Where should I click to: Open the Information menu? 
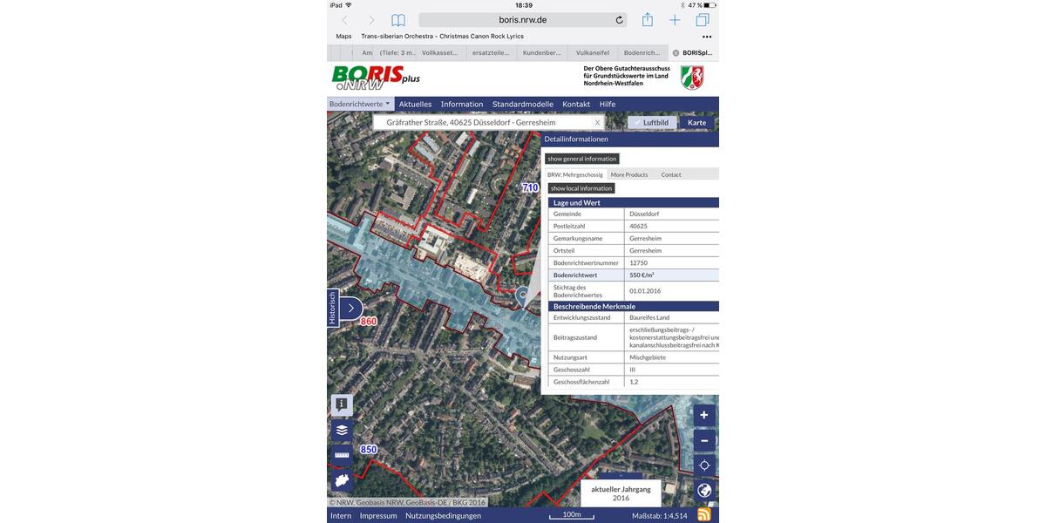click(462, 104)
